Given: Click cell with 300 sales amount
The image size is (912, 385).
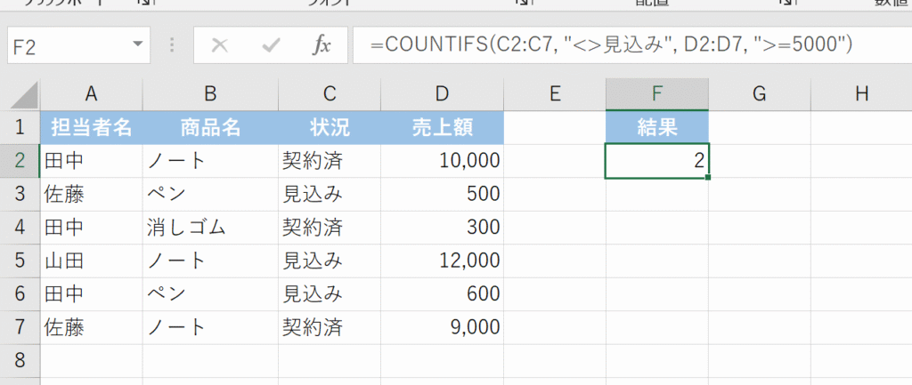Looking at the screenshot, I should [442, 227].
